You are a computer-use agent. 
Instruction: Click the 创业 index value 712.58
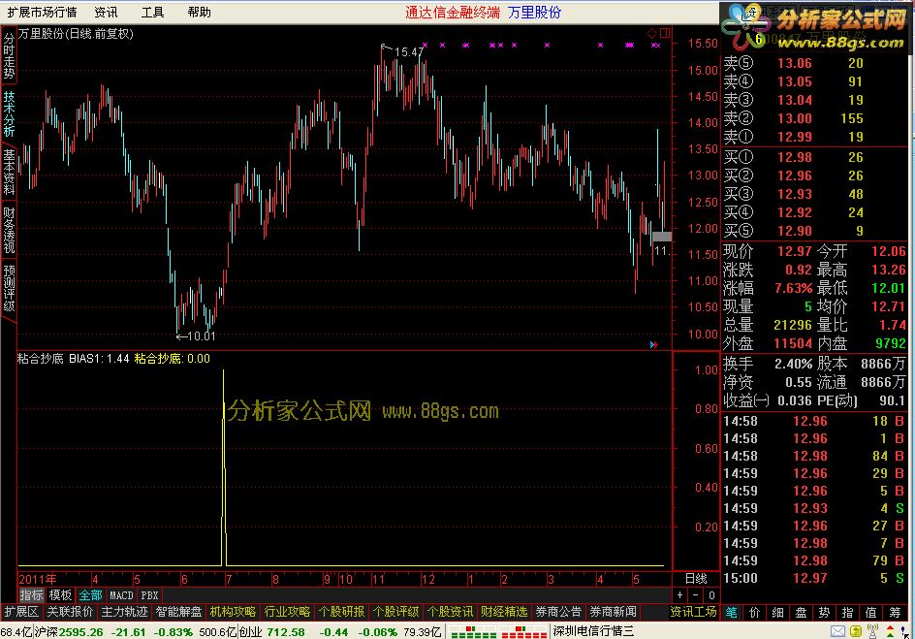click(286, 632)
